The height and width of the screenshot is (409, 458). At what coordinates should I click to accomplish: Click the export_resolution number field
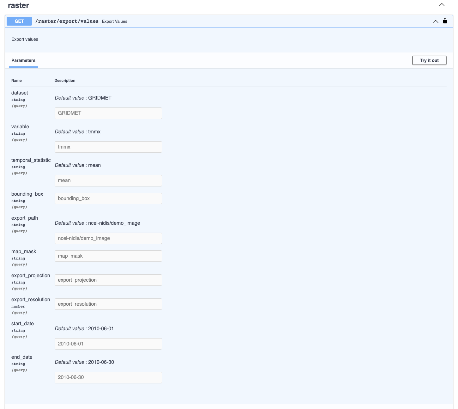(x=108, y=304)
